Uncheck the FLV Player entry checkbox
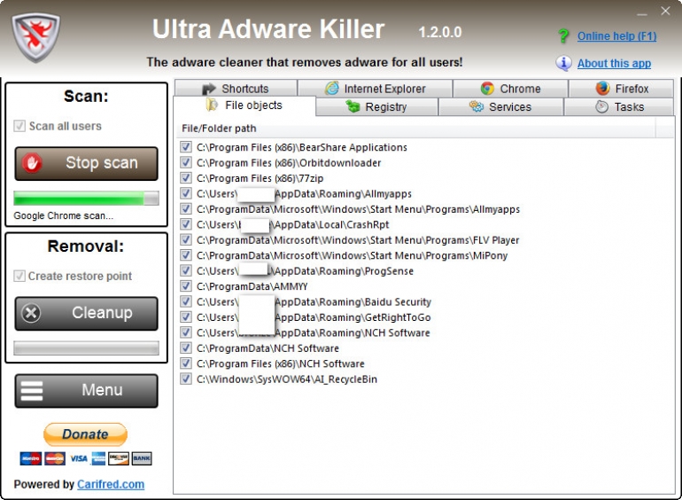The image size is (682, 500). 186,239
